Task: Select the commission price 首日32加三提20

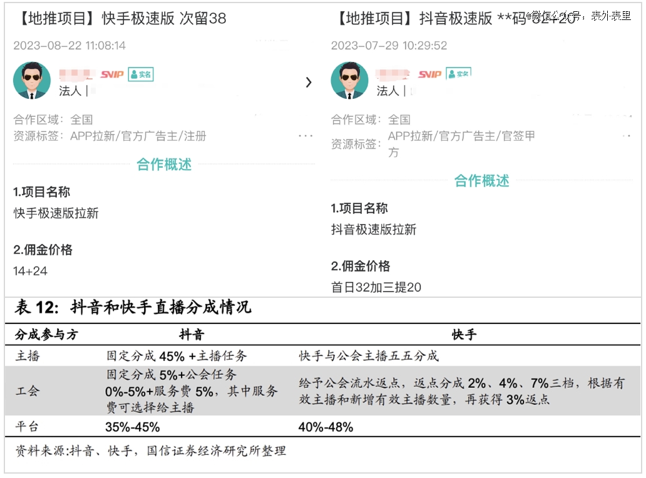Action: click(x=376, y=287)
